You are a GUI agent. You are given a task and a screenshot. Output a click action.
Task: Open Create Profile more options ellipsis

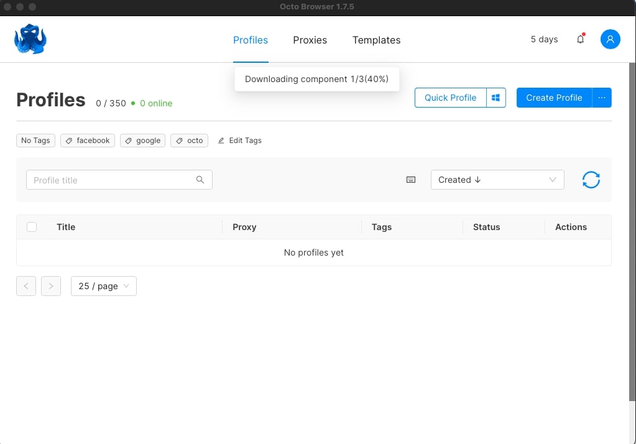tap(602, 98)
